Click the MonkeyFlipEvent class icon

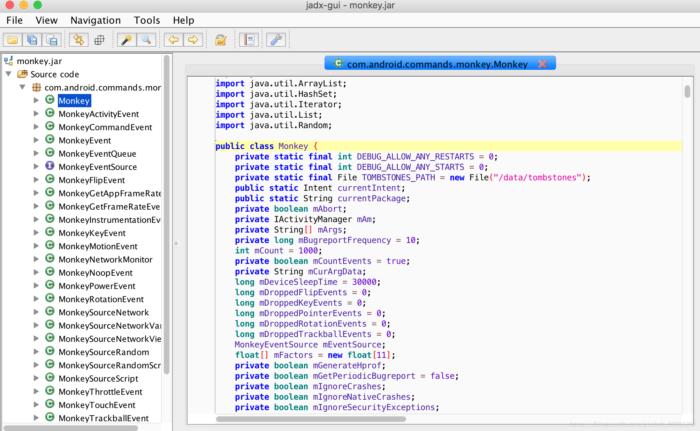(50, 179)
